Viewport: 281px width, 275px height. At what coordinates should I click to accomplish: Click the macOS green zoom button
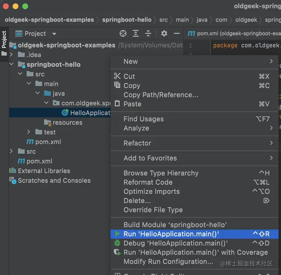(25, 6)
